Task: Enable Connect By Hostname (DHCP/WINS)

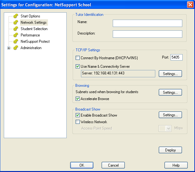Action: pos(77,58)
